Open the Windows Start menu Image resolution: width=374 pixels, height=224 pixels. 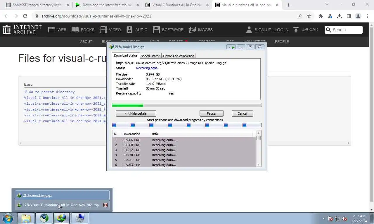tap(8, 218)
